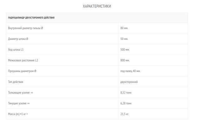Select the 500 мм. stroke value

[x=125, y=50]
